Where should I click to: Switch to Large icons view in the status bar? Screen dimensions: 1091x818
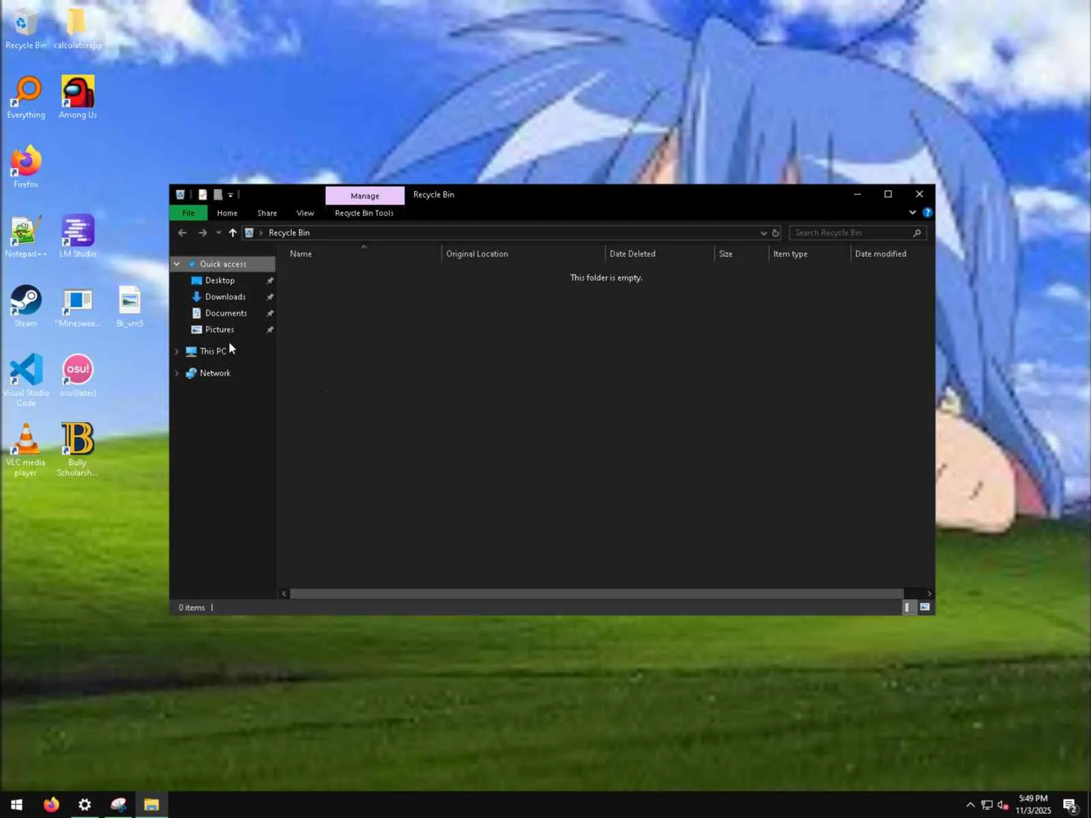[925, 607]
